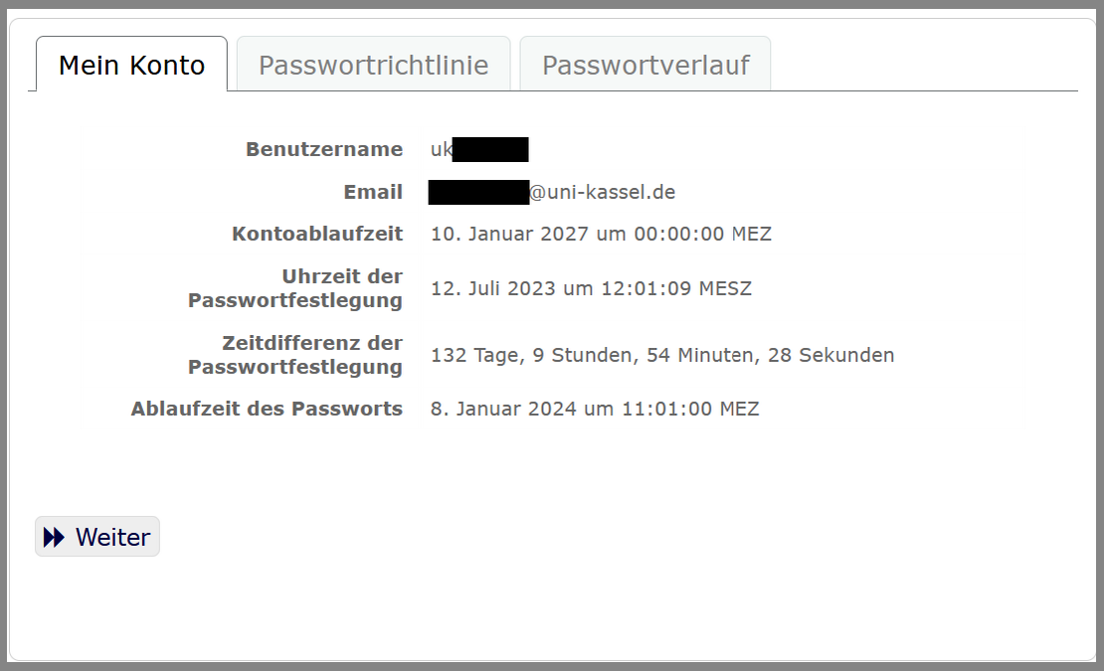The image size is (1104, 671).
Task: Click the Benutzername label
Action: click(x=324, y=150)
